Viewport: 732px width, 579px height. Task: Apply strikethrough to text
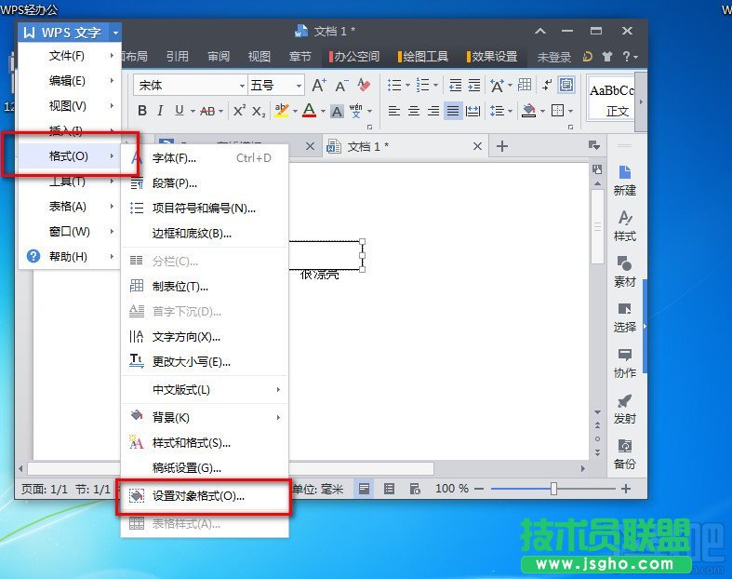coord(207,111)
